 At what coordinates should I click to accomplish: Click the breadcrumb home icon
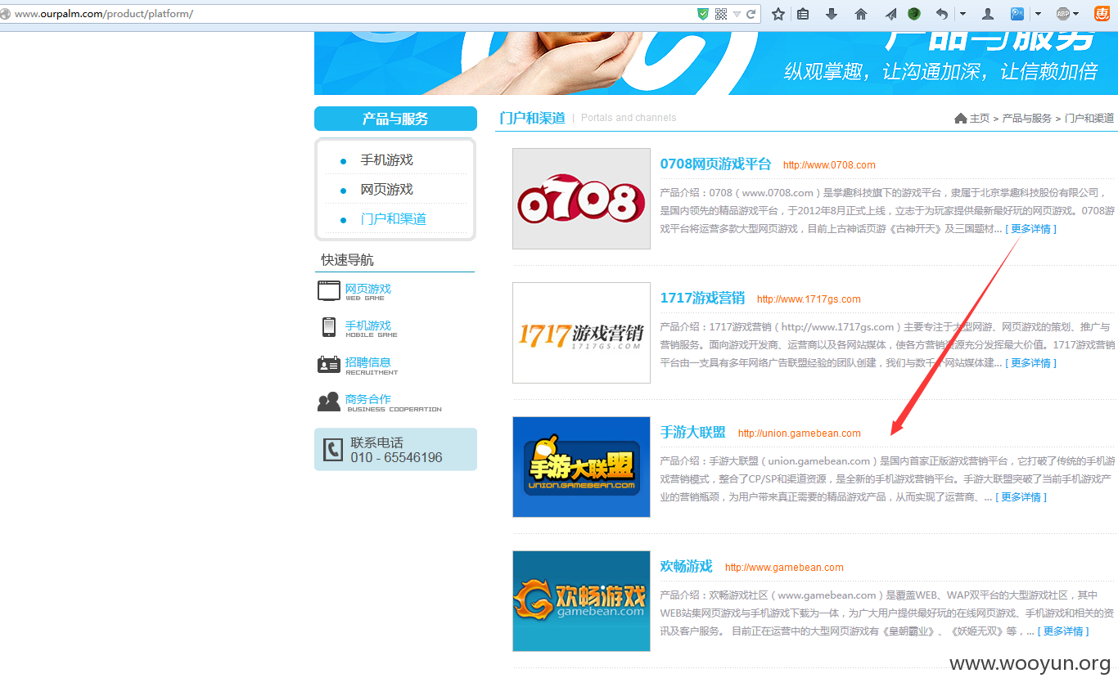961,119
